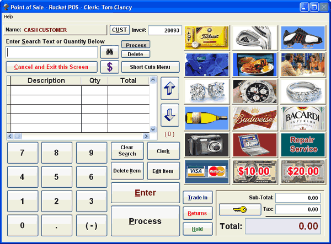The height and width of the screenshot is (244, 331).
Task: Click the large Enter button
Action: tap(145, 193)
